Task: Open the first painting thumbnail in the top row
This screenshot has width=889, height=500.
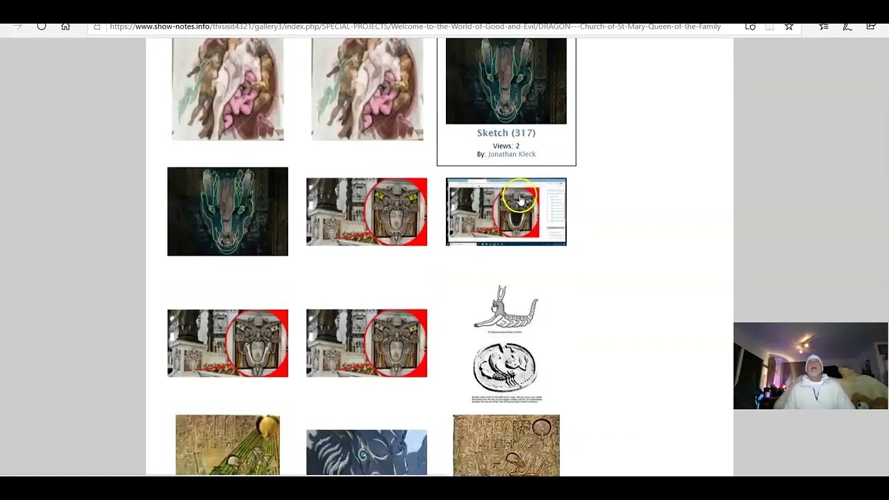Action: click(x=228, y=89)
